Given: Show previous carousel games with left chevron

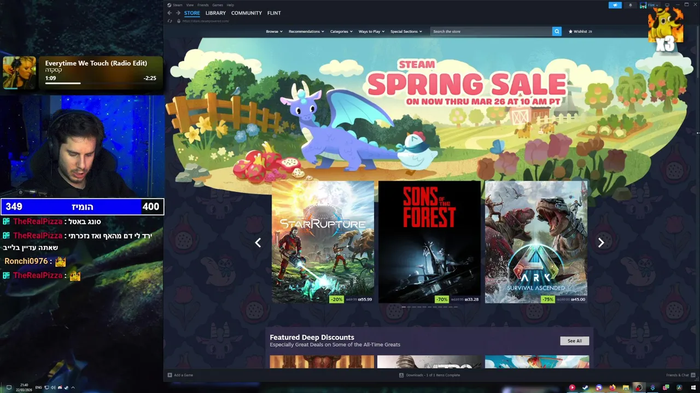Looking at the screenshot, I should click(x=258, y=242).
